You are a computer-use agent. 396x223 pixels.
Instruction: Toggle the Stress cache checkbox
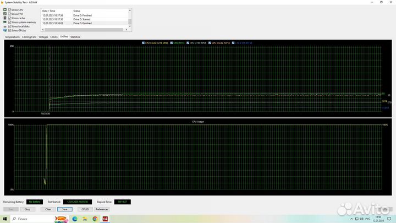[9, 18]
